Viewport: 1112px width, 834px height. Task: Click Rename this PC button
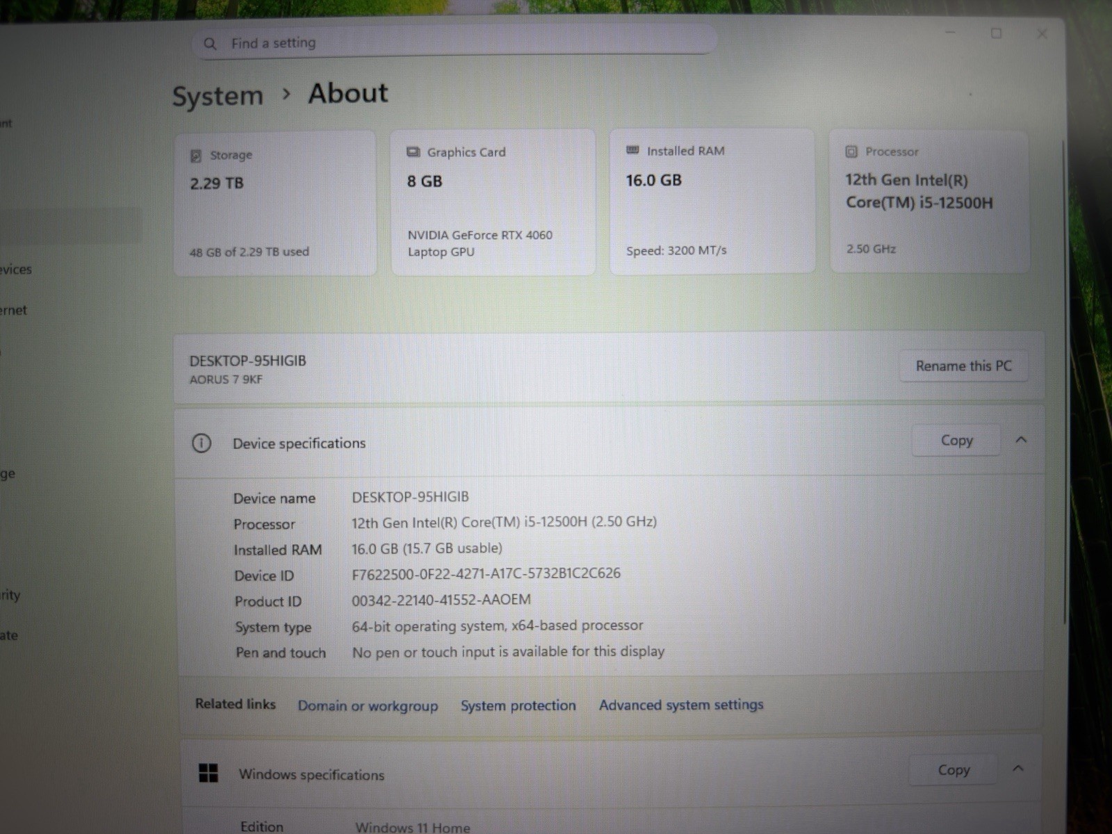pyautogui.click(x=963, y=366)
